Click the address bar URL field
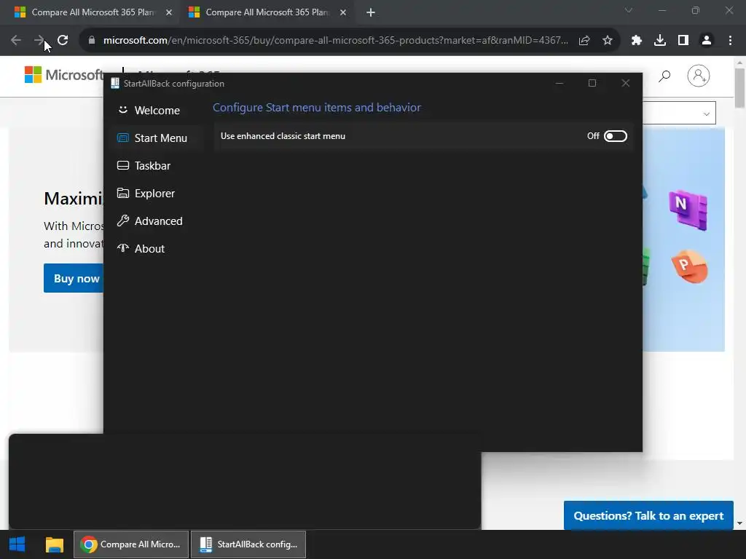 (335, 41)
